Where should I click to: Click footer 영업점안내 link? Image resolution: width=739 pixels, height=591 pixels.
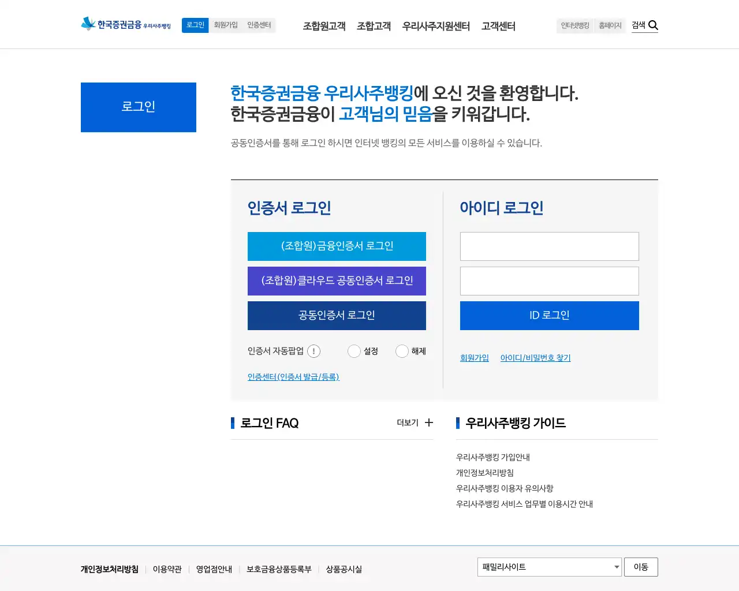(214, 569)
